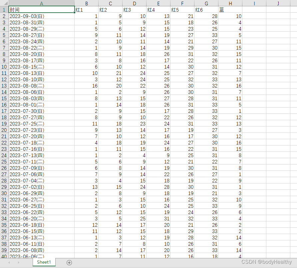Select the date cell 2023-08-20(日)
The height and width of the screenshot is (268, 297).
pyautogui.click(x=42, y=54)
